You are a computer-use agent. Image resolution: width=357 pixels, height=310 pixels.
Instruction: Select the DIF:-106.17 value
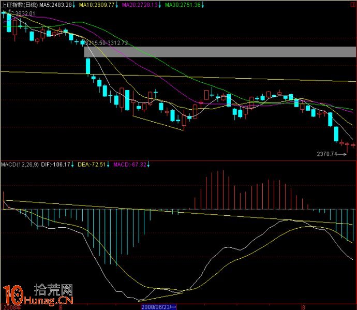pyautogui.click(x=55, y=165)
